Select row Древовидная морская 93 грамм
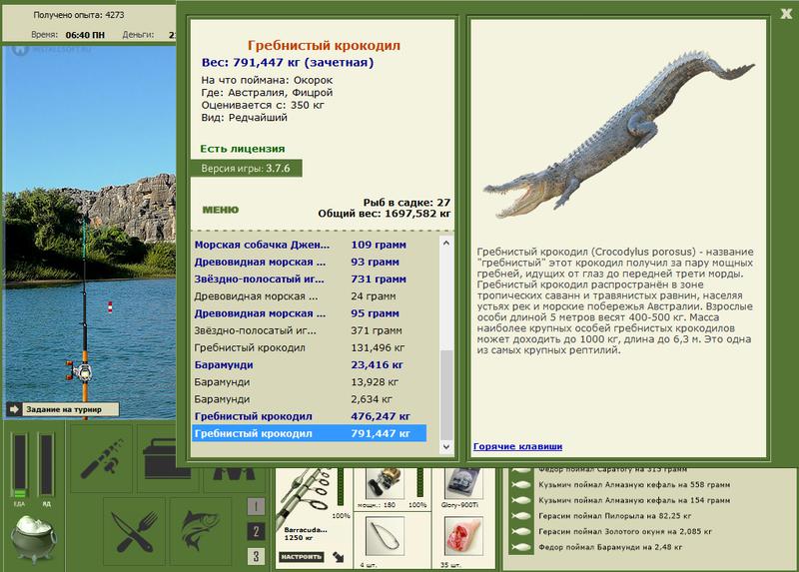 tap(310, 262)
